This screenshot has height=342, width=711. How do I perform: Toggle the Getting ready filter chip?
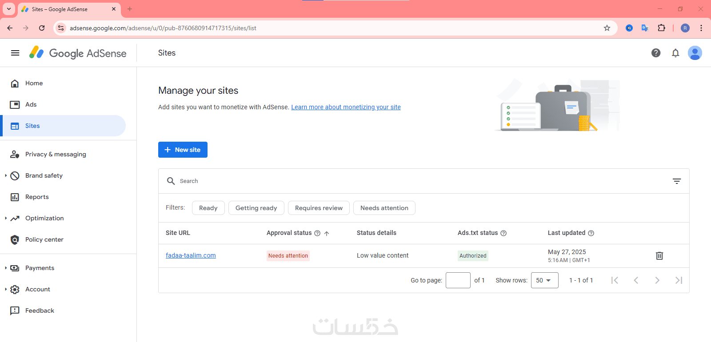coord(256,208)
